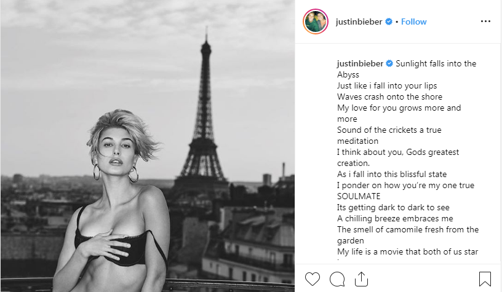Image resolution: width=502 pixels, height=292 pixels.
Task: Open comments via the speech bubble icon
Action: pos(337,279)
